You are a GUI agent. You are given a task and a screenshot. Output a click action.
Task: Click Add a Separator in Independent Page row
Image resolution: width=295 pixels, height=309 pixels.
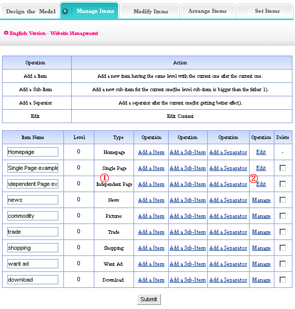pyautogui.click(x=228, y=184)
